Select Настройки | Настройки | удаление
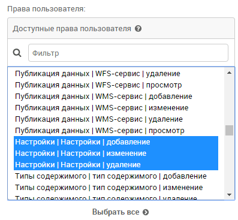This screenshot has height=220, width=238. [x=116, y=165]
